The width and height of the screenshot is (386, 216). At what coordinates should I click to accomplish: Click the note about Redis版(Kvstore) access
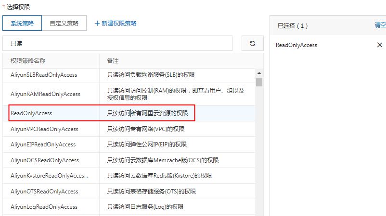click(159, 176)
